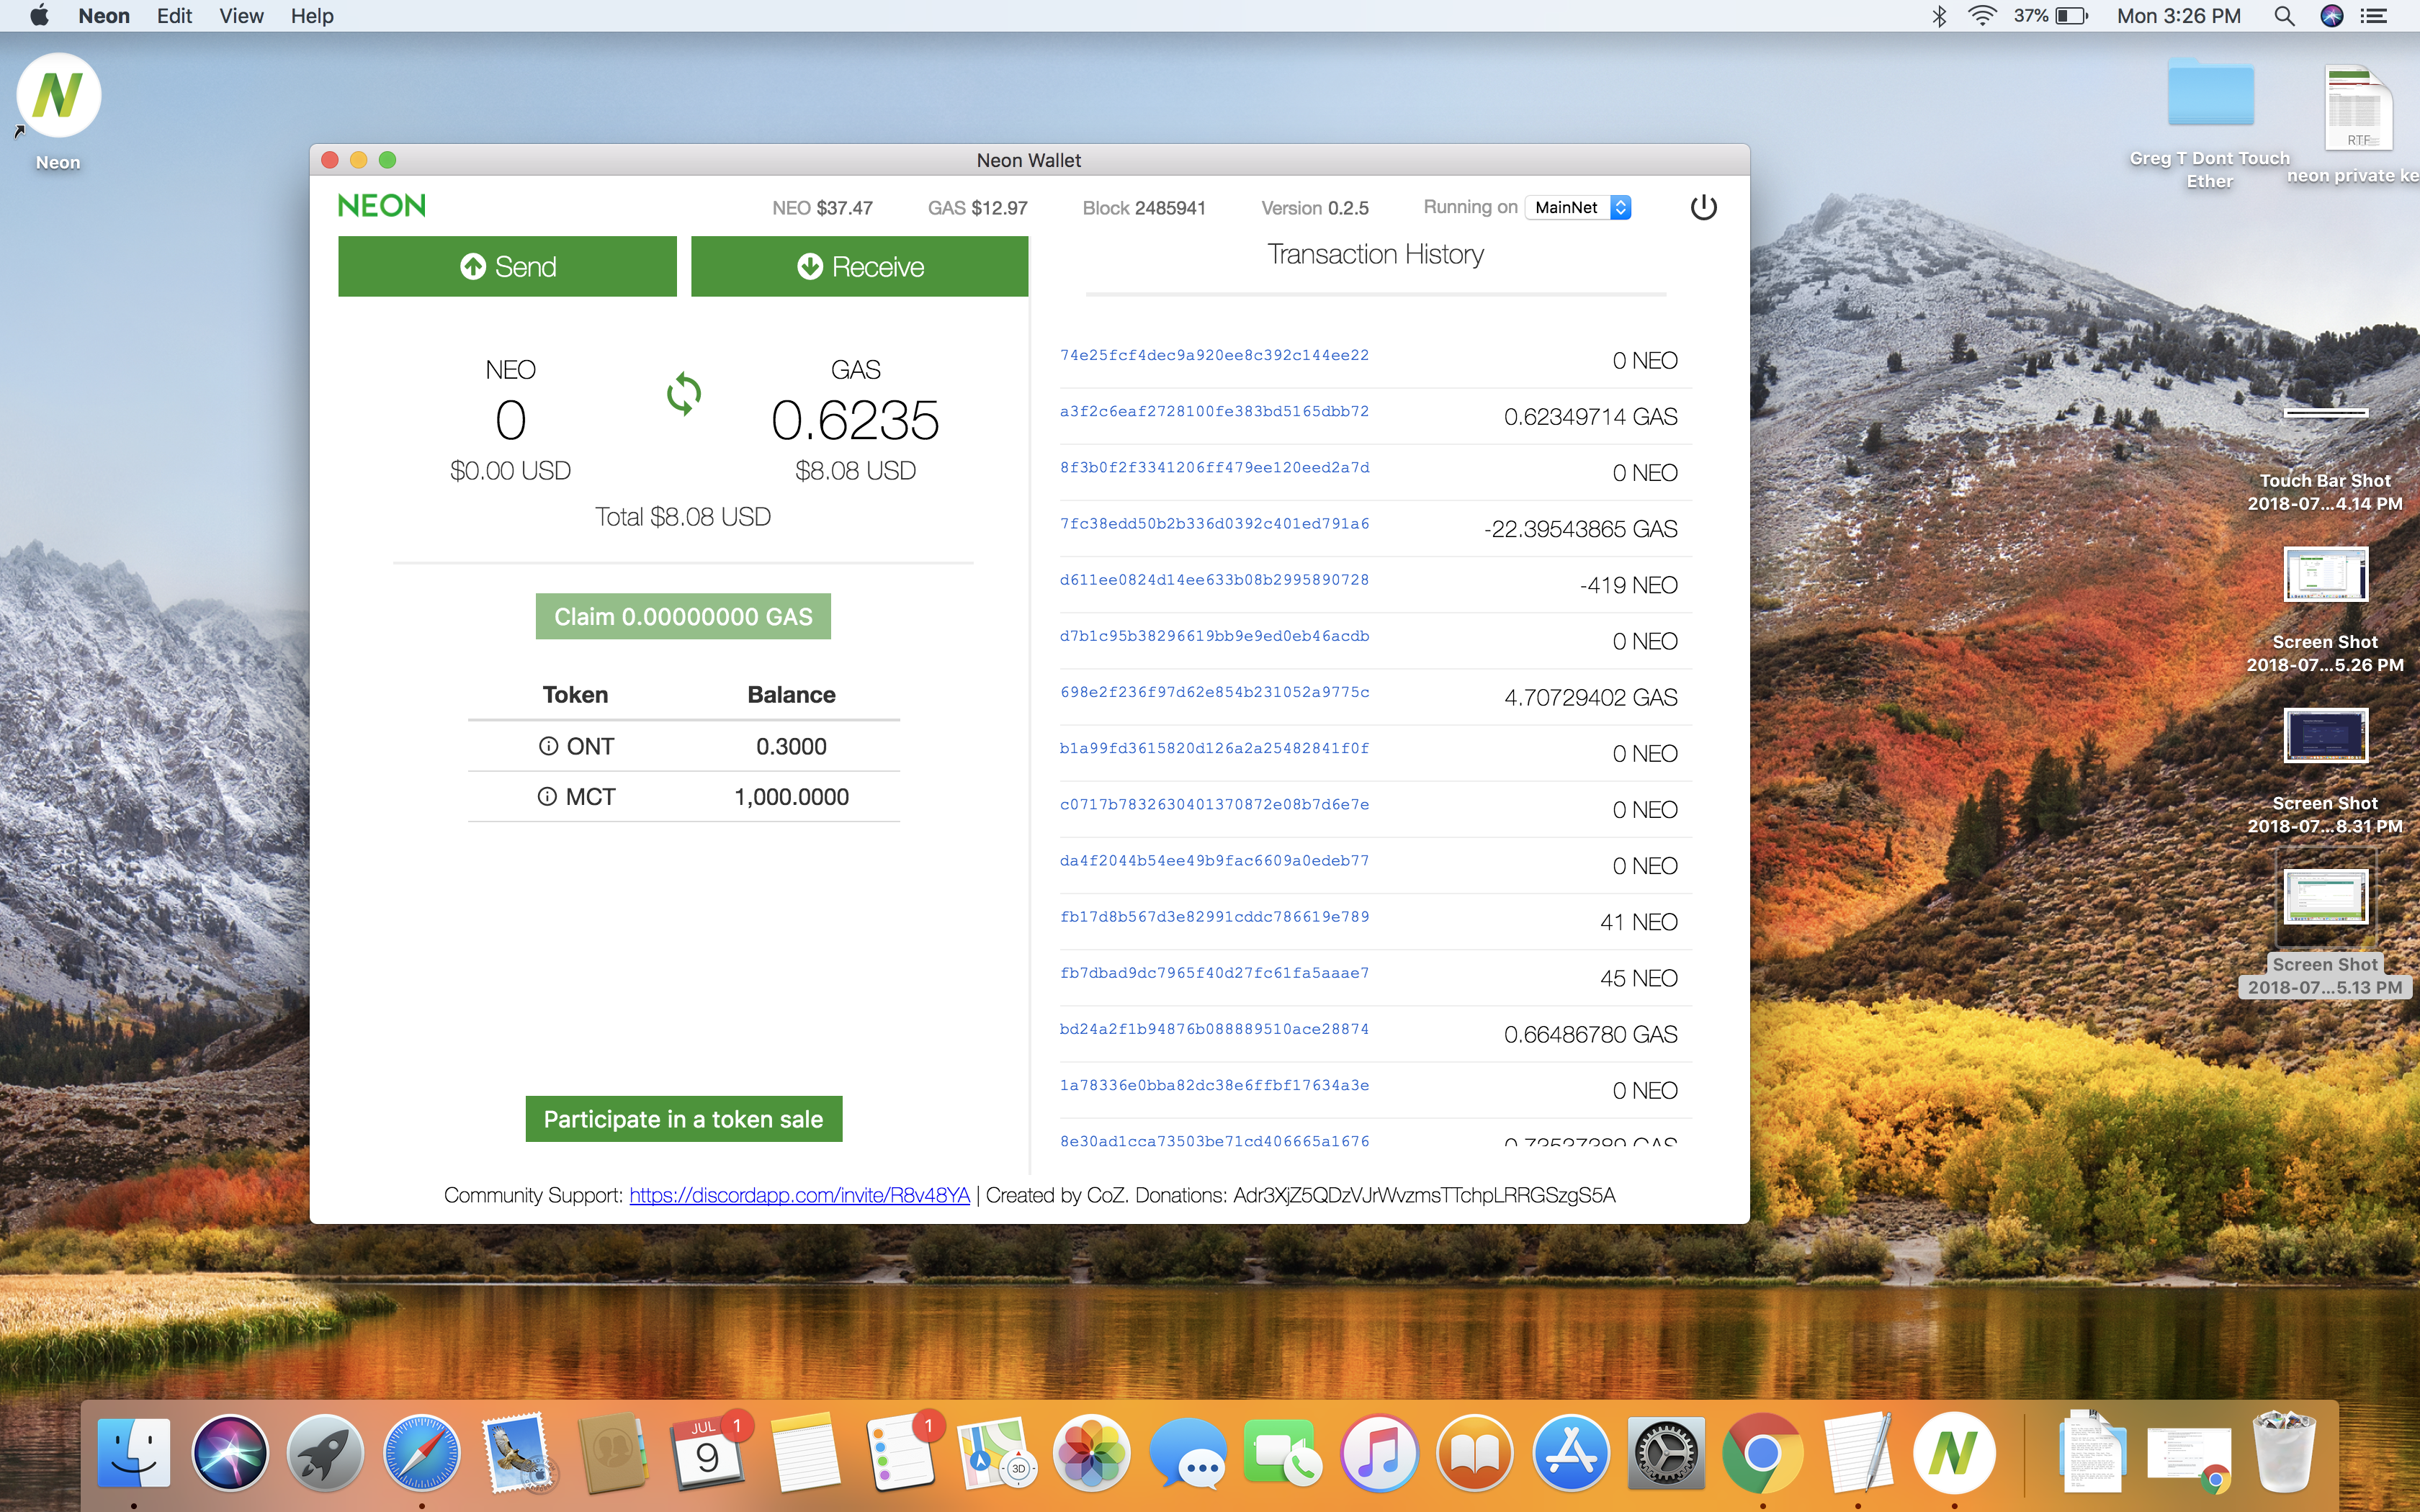Open FaceTime app in the dock
Viewport: 2420px width, 1512px height.
(1283, 1453)
